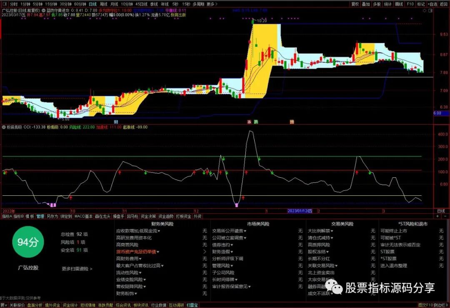450x308 pixels.
Task: Expand the 流动性风险 dropdown
Action: (x=140, y=273)
